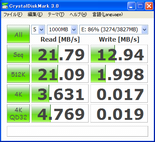Image resolution: width=155 pixels, height=142 pixels.
Task: Select the 512K write result 1.998
Action: [119, 74]
